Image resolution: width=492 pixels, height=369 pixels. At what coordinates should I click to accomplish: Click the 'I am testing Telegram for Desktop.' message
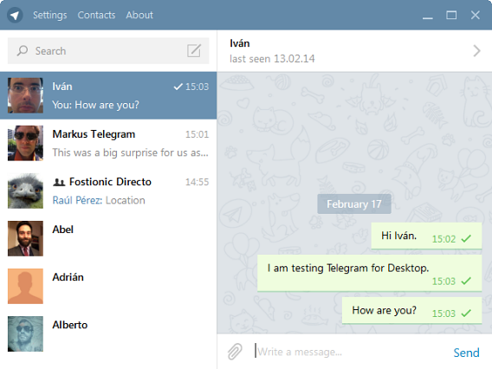point(370,273)
